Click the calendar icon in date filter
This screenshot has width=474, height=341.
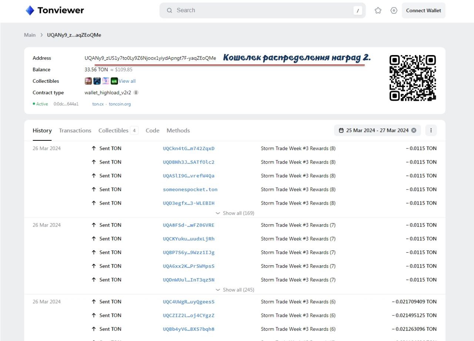[341, 130]
